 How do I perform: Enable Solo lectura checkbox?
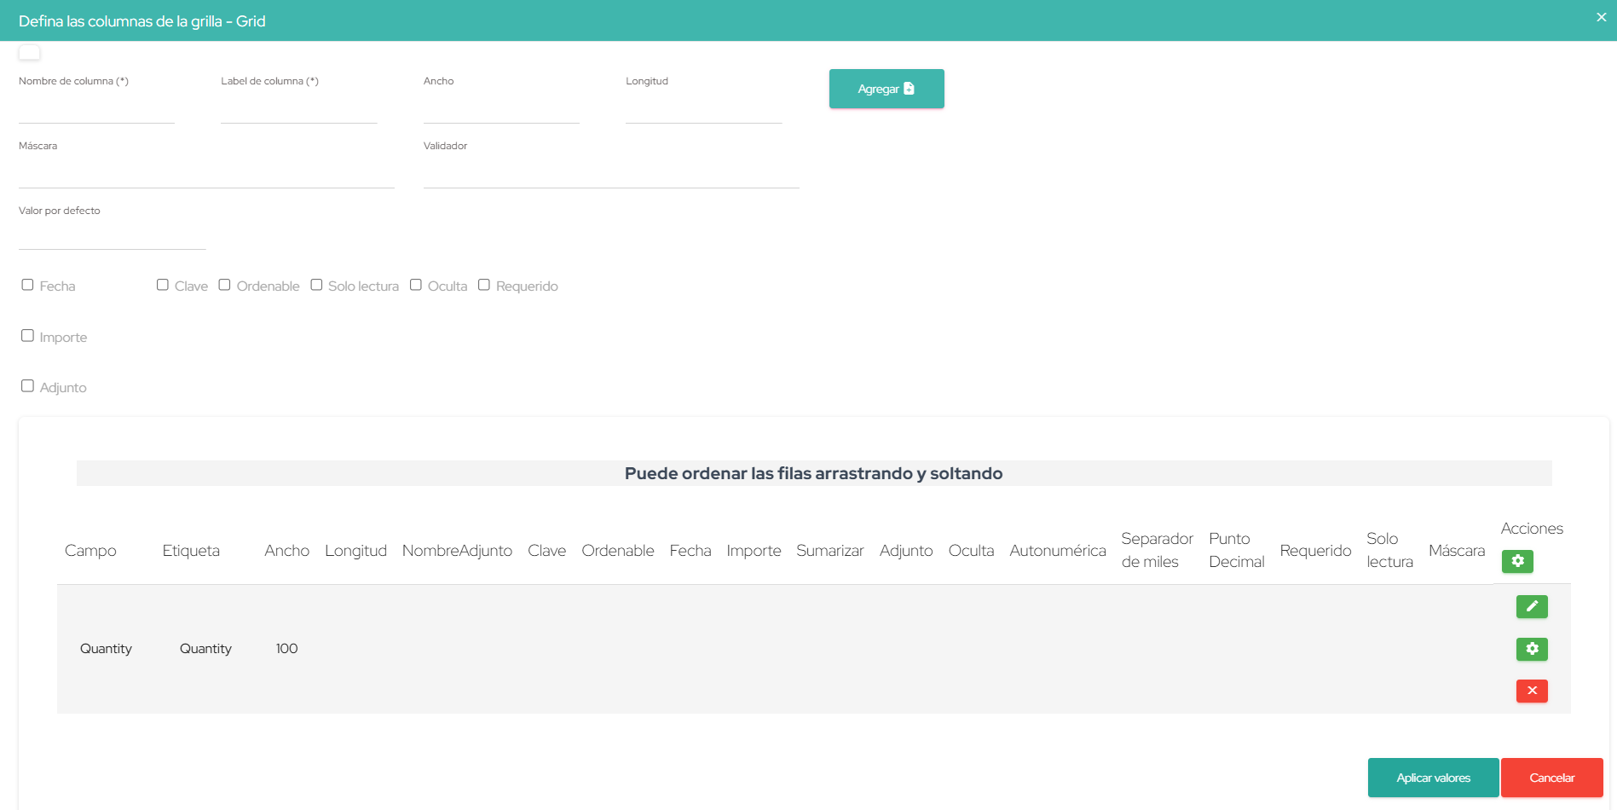coord(316,285)
